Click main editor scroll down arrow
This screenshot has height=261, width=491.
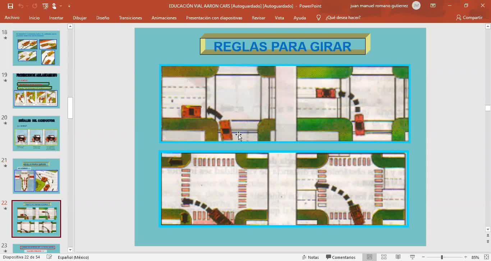[488, 229]
